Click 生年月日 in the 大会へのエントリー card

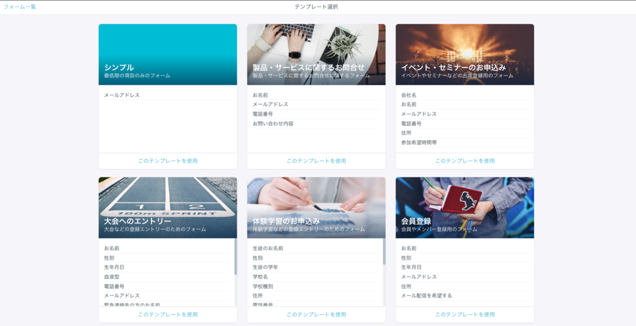[114, 267]
